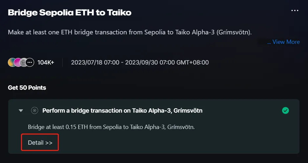Open the three-dot options menu
Screen dimensions: 308x163
click(x=295, y=10)
